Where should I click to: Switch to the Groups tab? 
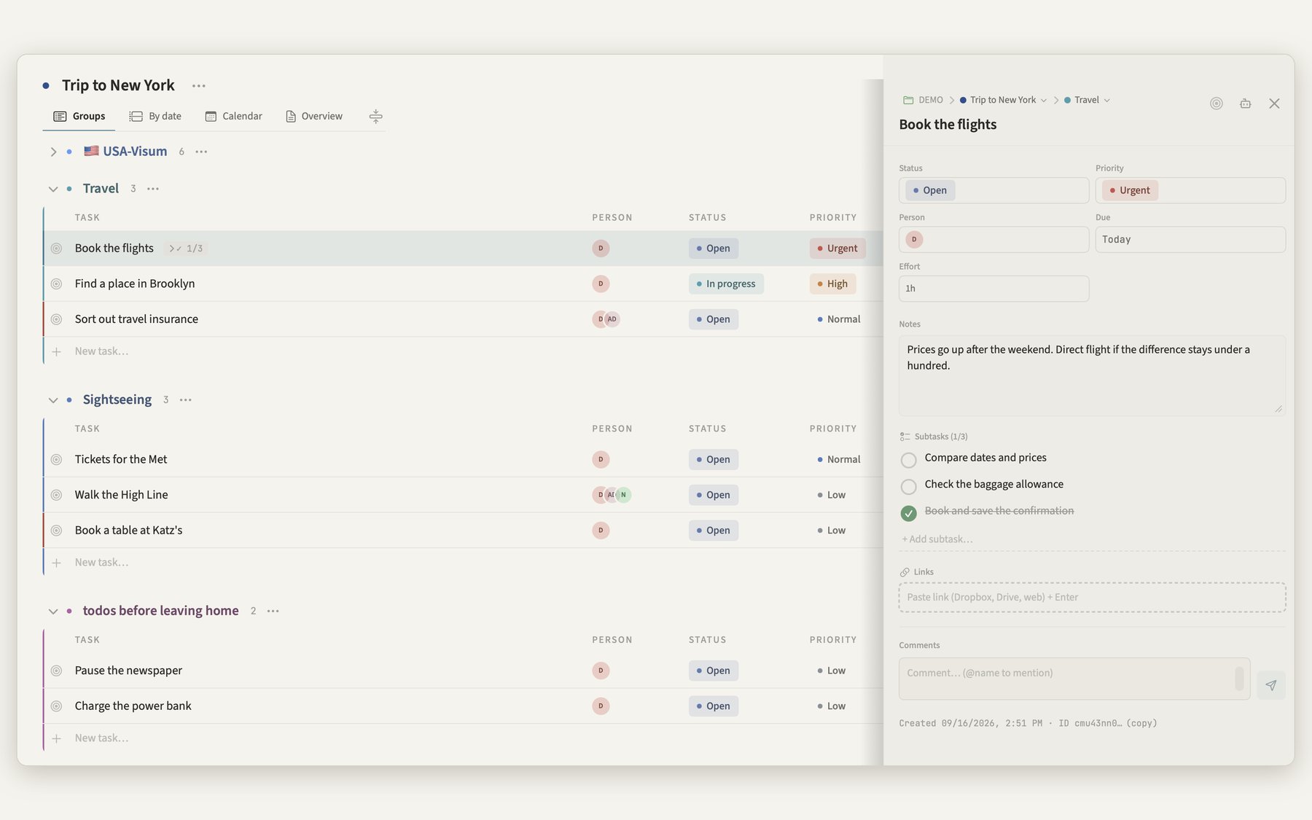(x=79, y=117)
